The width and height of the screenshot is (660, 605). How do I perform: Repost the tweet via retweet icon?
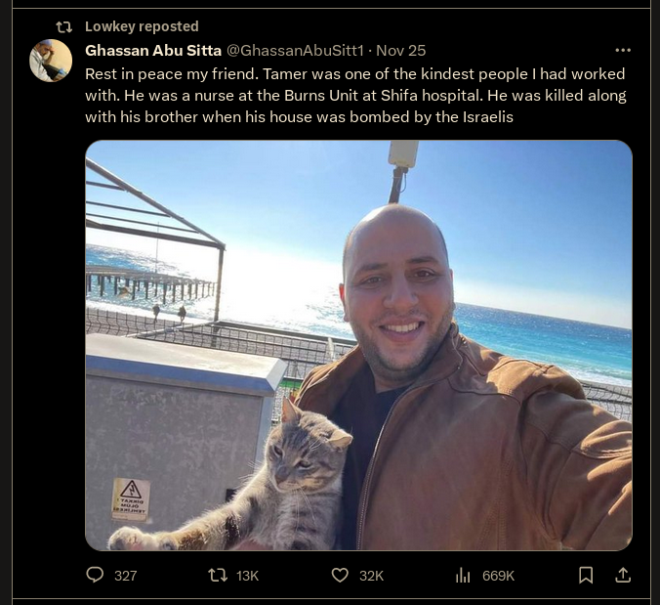tap(218, 575)
